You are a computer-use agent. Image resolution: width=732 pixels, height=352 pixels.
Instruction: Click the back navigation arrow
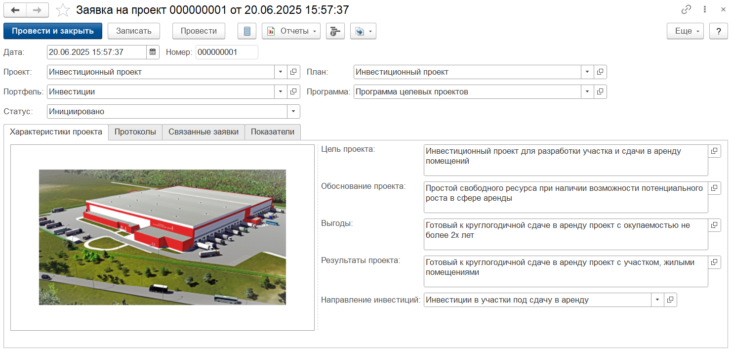[15, 10]
